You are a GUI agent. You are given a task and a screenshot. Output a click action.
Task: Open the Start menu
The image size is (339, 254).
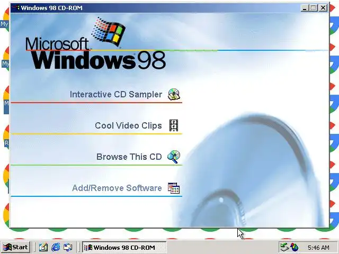[15, 247]
